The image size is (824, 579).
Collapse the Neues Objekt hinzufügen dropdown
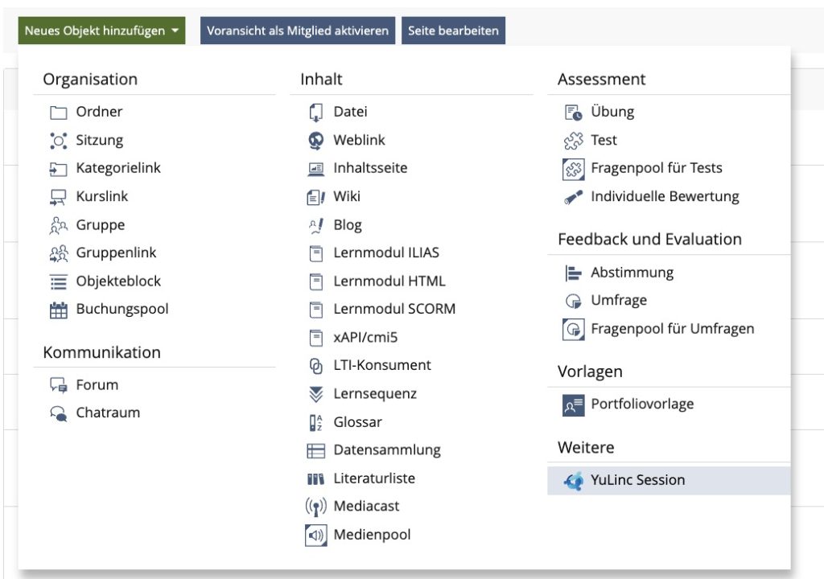(x=104, y=31)
